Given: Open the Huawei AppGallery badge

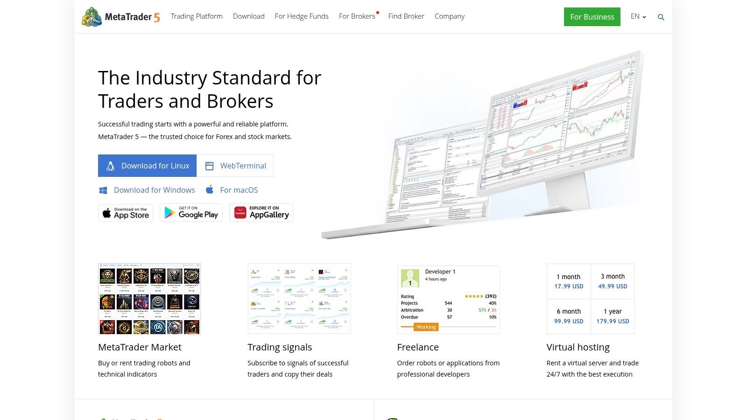Looking at the screenshot, I should (x=261, y=213).
